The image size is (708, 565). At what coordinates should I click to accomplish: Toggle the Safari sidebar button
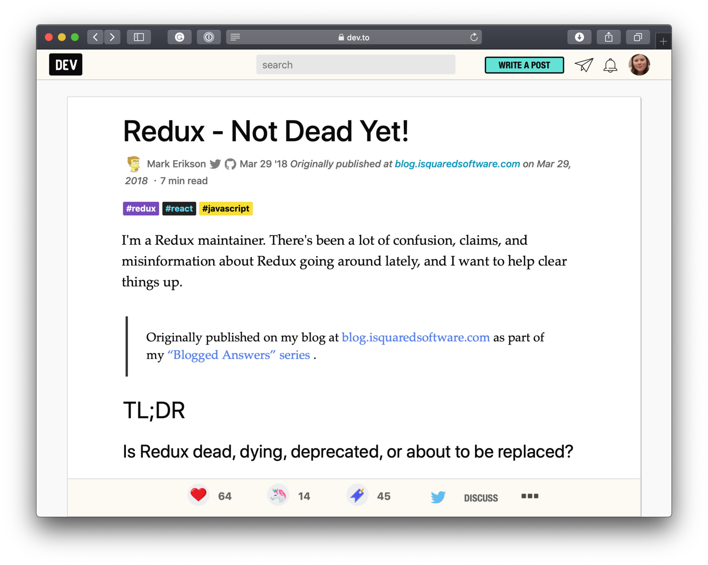tap(139, 37)
